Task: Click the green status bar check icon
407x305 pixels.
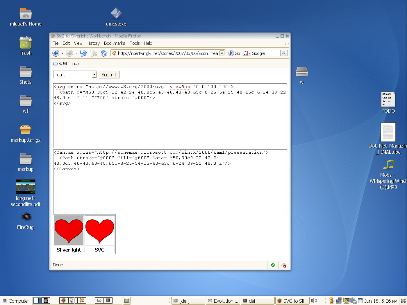Action: tap(273, 265)
